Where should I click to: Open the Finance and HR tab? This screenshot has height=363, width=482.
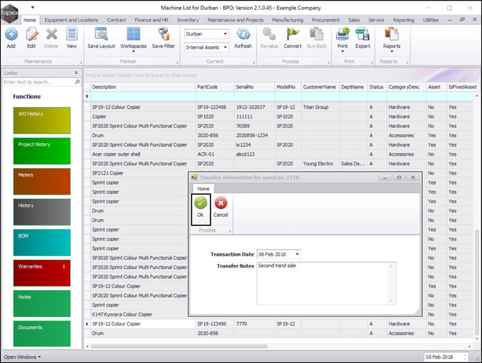[x=152, y=20]
